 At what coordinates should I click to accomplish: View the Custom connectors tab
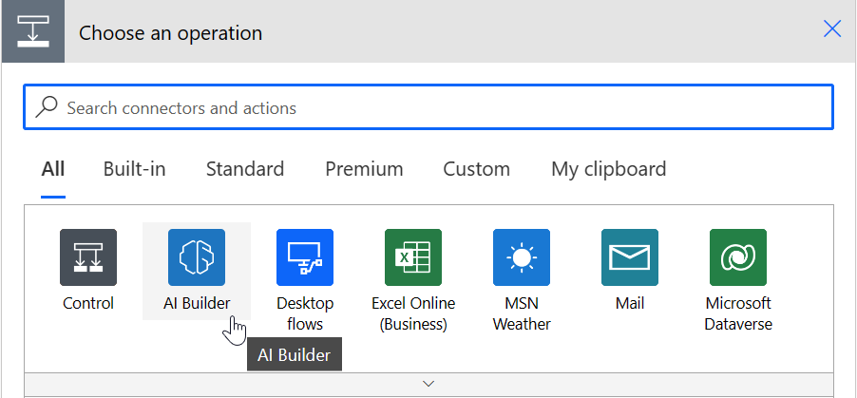coord(477,169)
